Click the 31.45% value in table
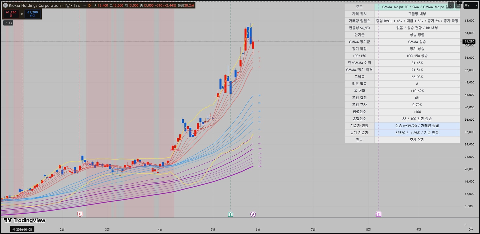The height and width of the screenshot is (234, 480). pyautogui.click(x=417, y=63)
